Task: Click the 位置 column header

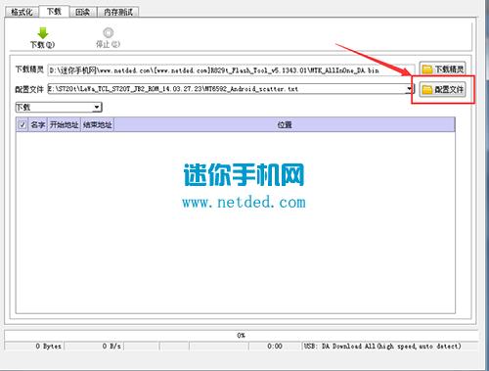Action: click(285, 124)
